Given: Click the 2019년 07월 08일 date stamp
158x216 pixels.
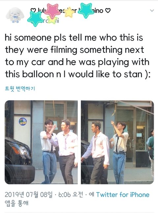Looking at the screenshot, I should [29, 195].
